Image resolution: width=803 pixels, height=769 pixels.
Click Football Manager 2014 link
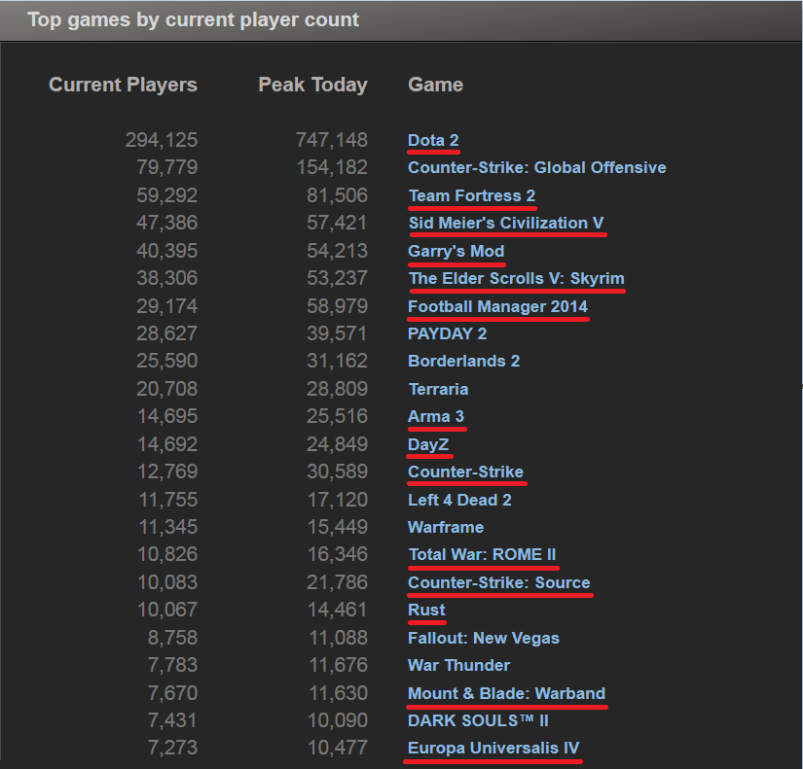tap(497, 306)
